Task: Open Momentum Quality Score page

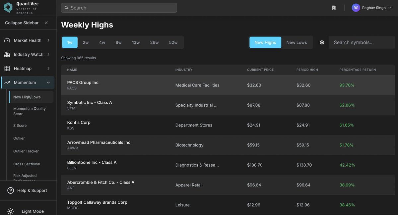Action: tap(30, 111)
